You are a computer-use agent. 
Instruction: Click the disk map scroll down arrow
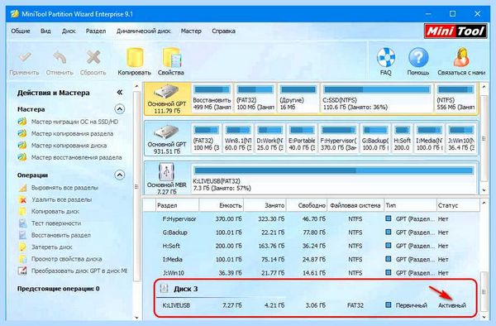[484, 190]
